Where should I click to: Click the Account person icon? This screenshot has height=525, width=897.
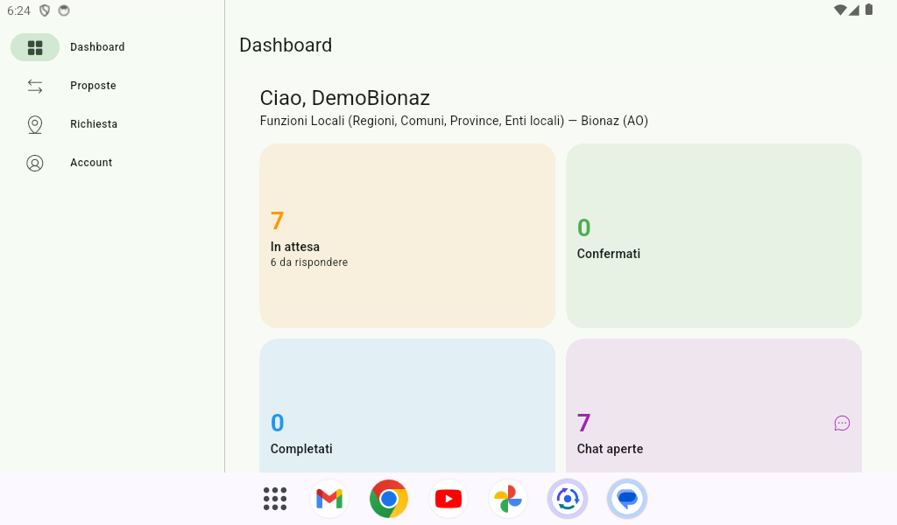tap(35, 164)
